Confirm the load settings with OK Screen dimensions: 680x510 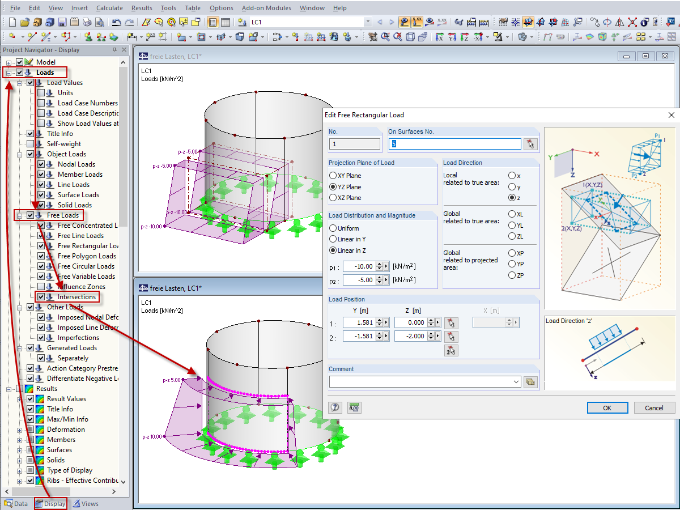pyautogui.click(x=607, y=407)
